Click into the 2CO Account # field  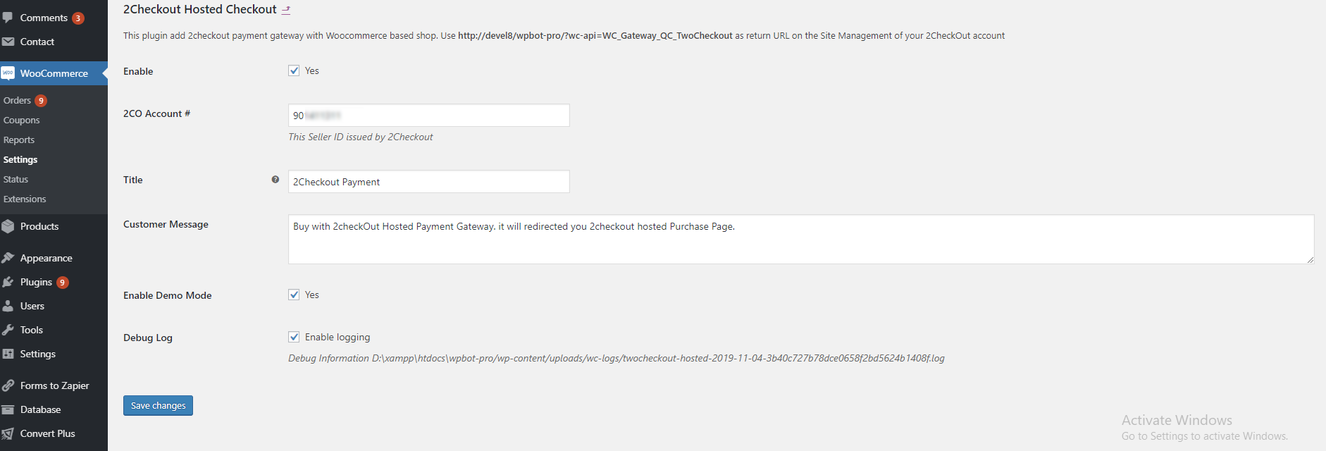click(428, 116)
